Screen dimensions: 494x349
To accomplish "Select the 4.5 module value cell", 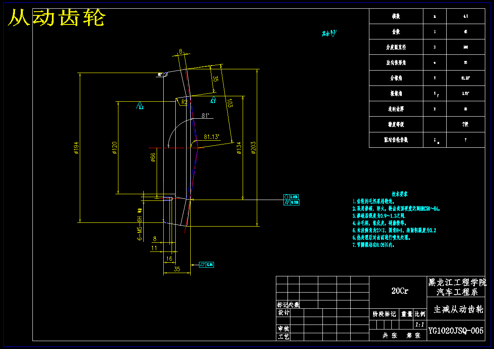I will pyautogui.click(x=466, y=16).
